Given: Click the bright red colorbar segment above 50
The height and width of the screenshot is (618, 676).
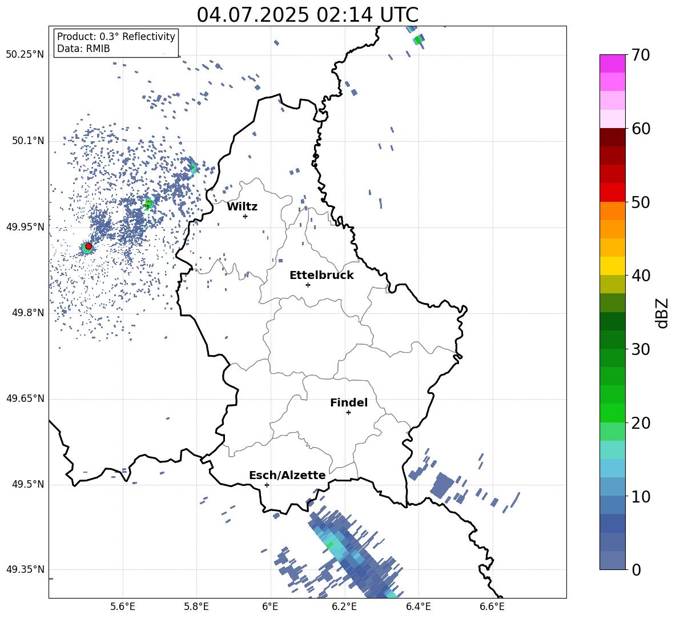Looking at the screenshot, I should (x=612, y=193).
